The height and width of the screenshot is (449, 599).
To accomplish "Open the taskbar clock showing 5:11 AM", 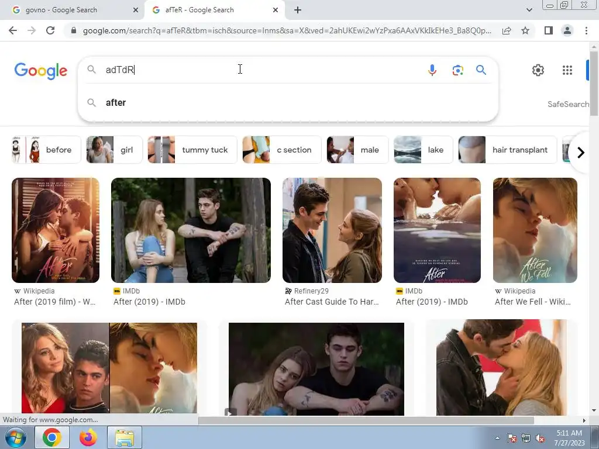I will click(569, 438).
